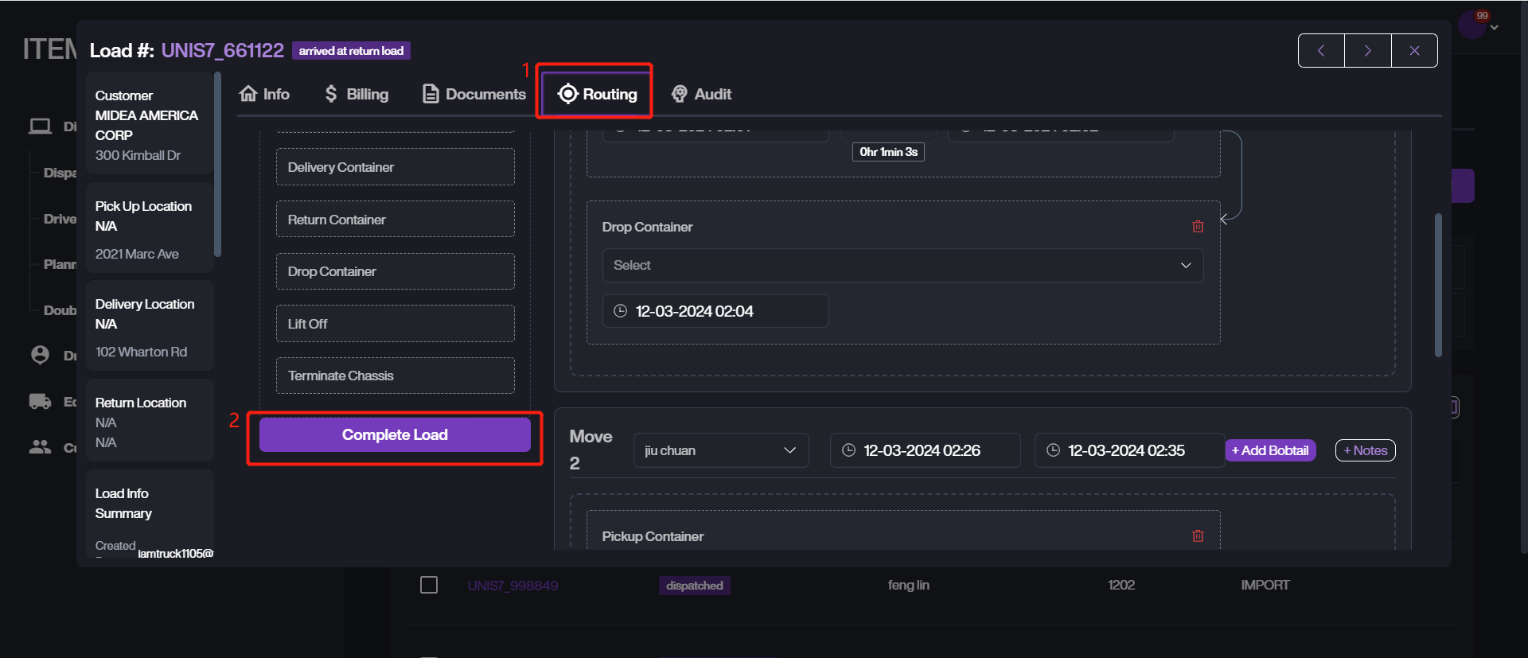
Task: Expand the jiu chuan driver dropdown
Action: click(x=721, y=450)
